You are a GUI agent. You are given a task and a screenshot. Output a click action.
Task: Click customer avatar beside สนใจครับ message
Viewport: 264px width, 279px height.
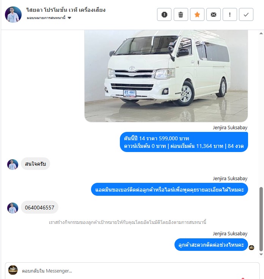(13, 165)
